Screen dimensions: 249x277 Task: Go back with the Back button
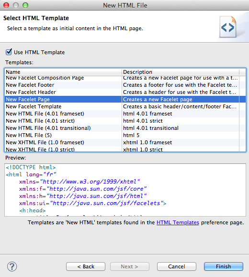[86, 266]
